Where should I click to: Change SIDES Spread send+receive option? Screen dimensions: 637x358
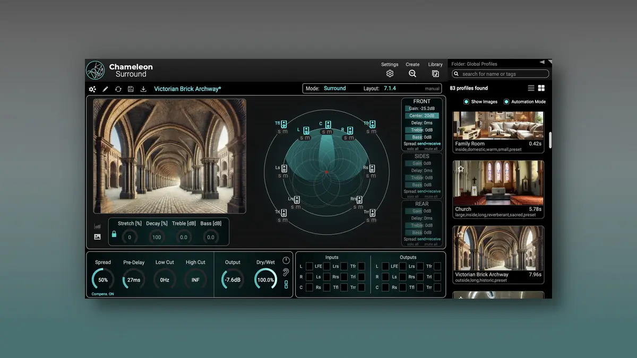(x=429, y=191)
